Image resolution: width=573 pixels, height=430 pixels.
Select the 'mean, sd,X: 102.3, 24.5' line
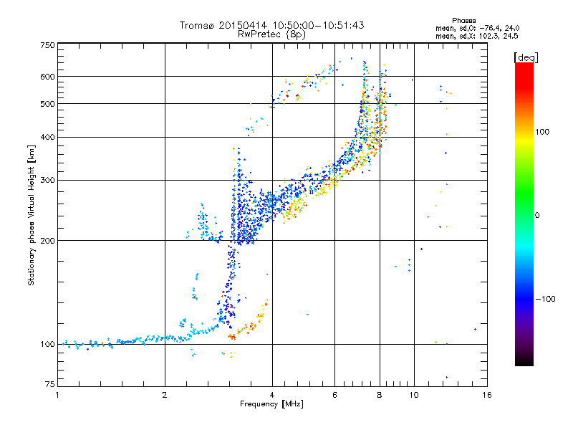tap(476, 36)
